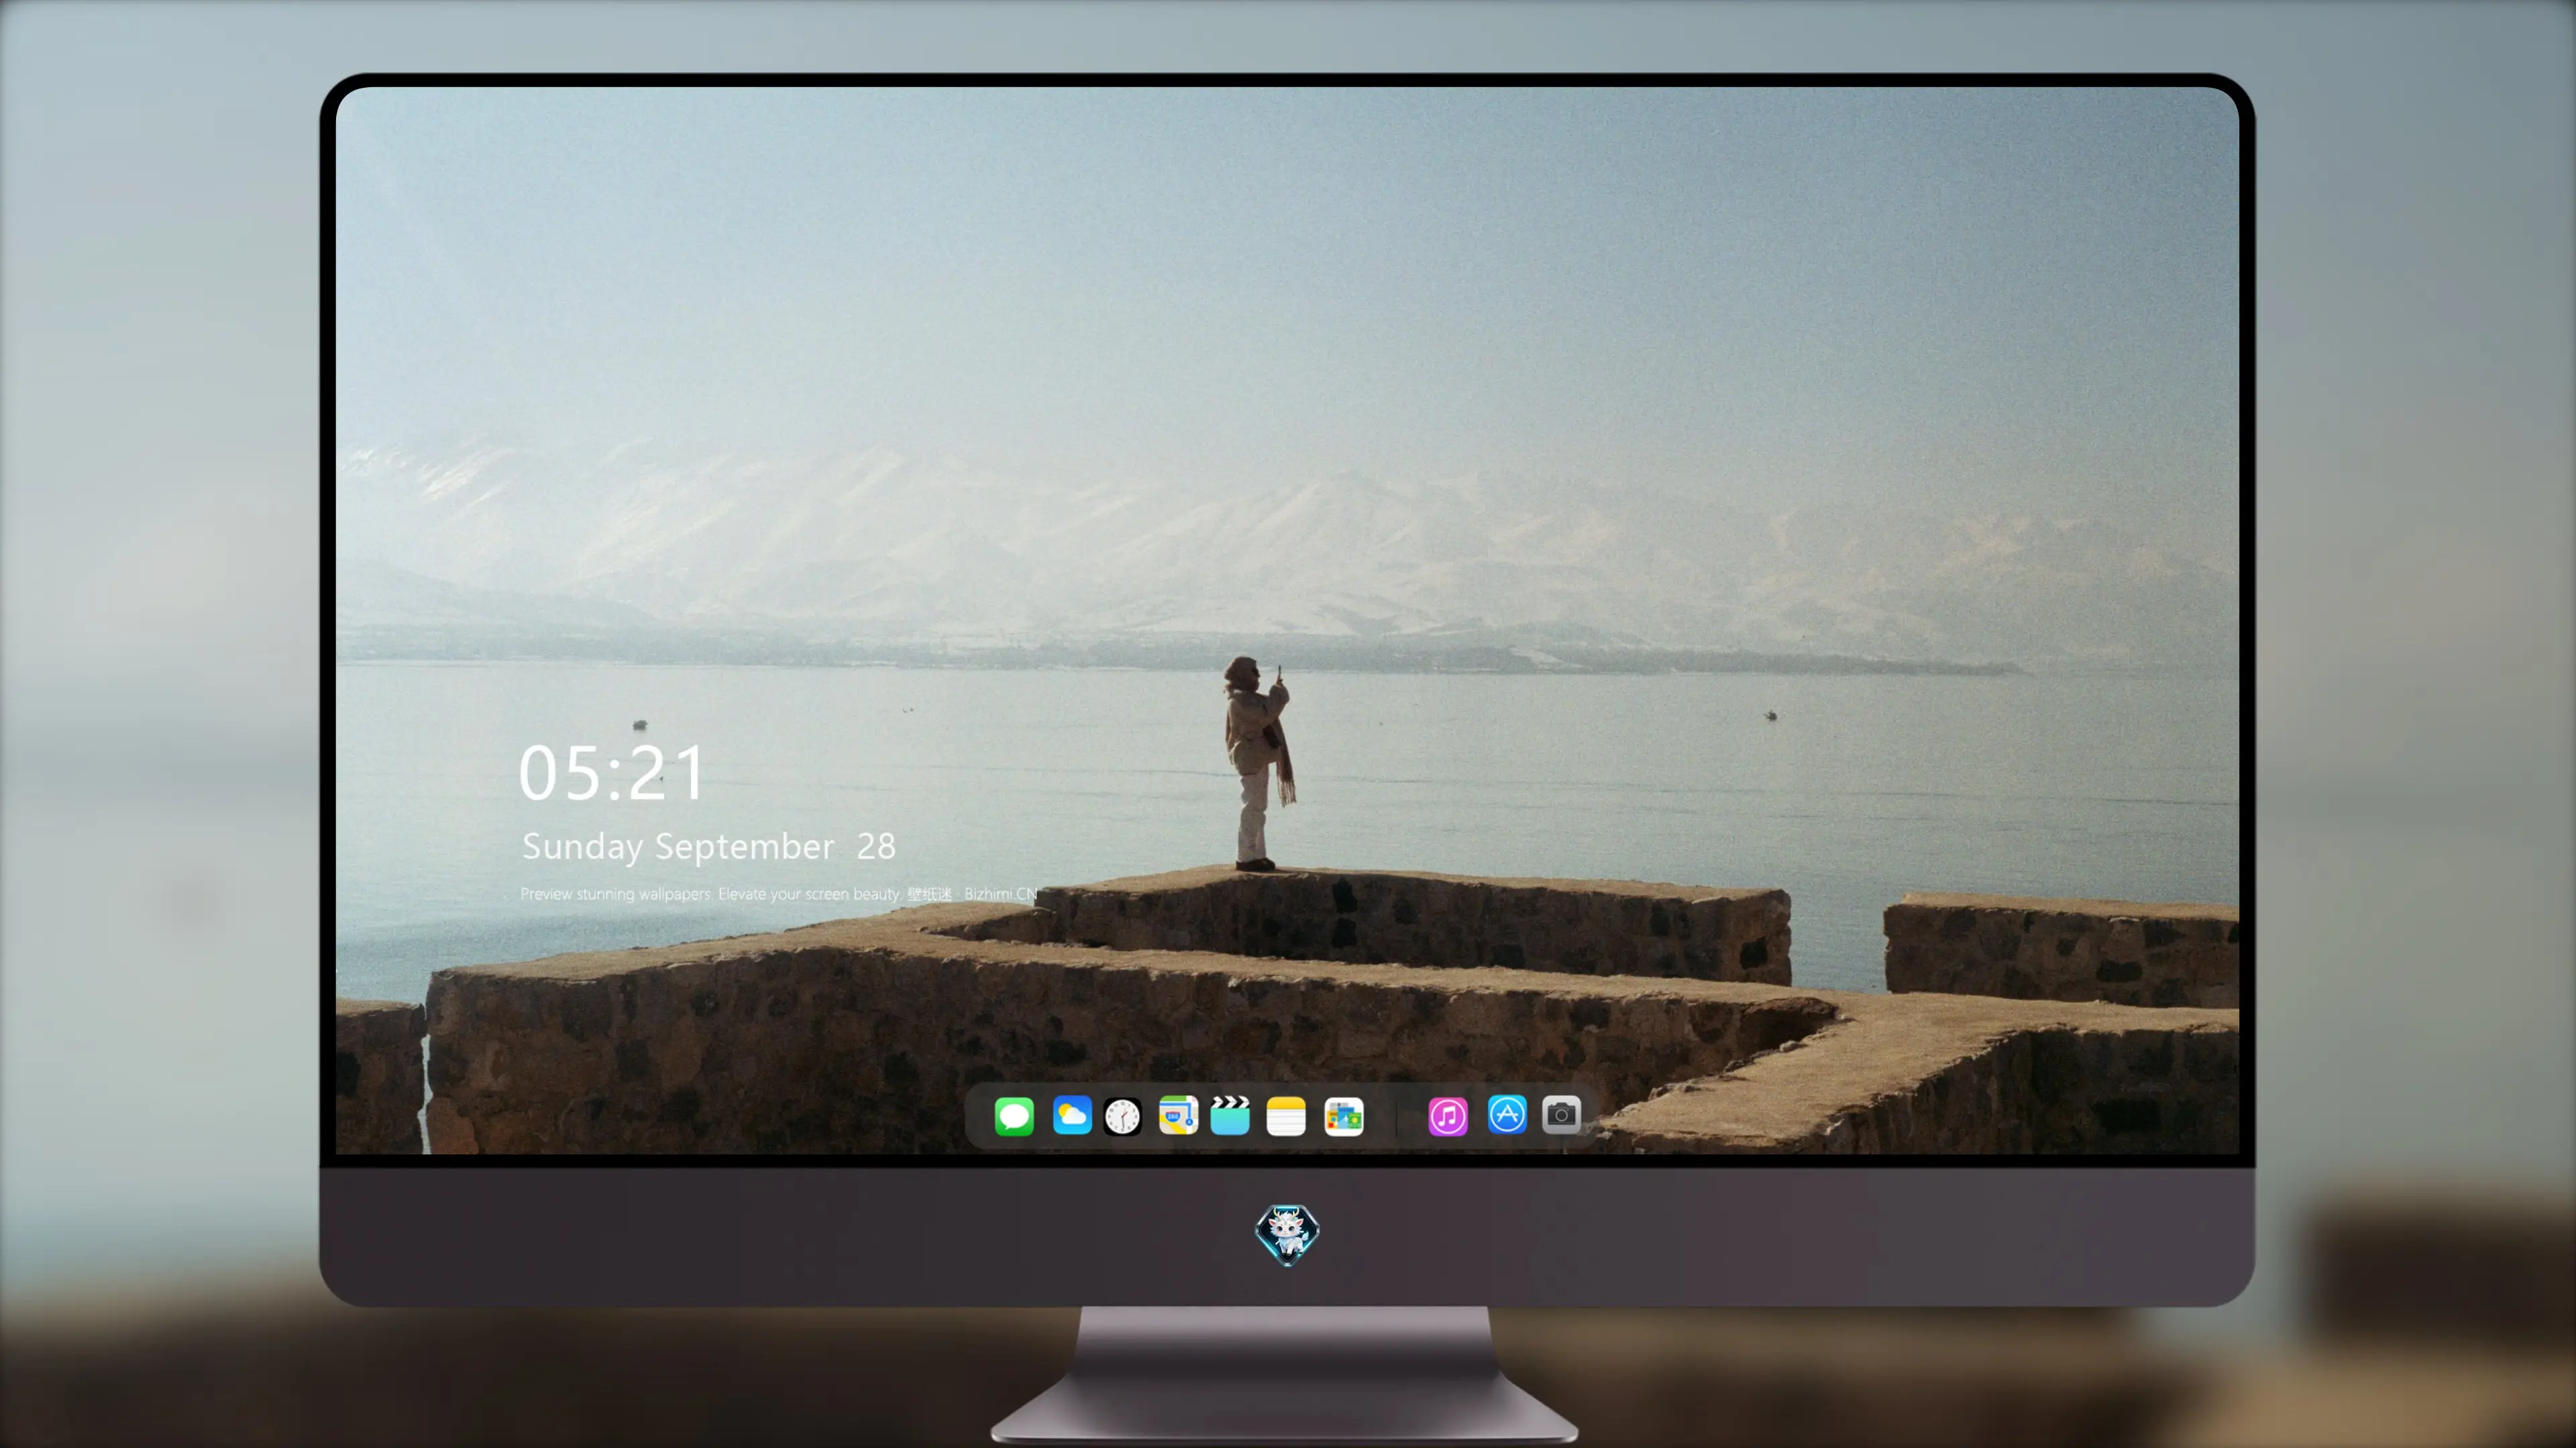This screenshot has height=1448, width=2576.
Task: Open the Videos clapperboard app
Action: (x=1230, y=1115)
